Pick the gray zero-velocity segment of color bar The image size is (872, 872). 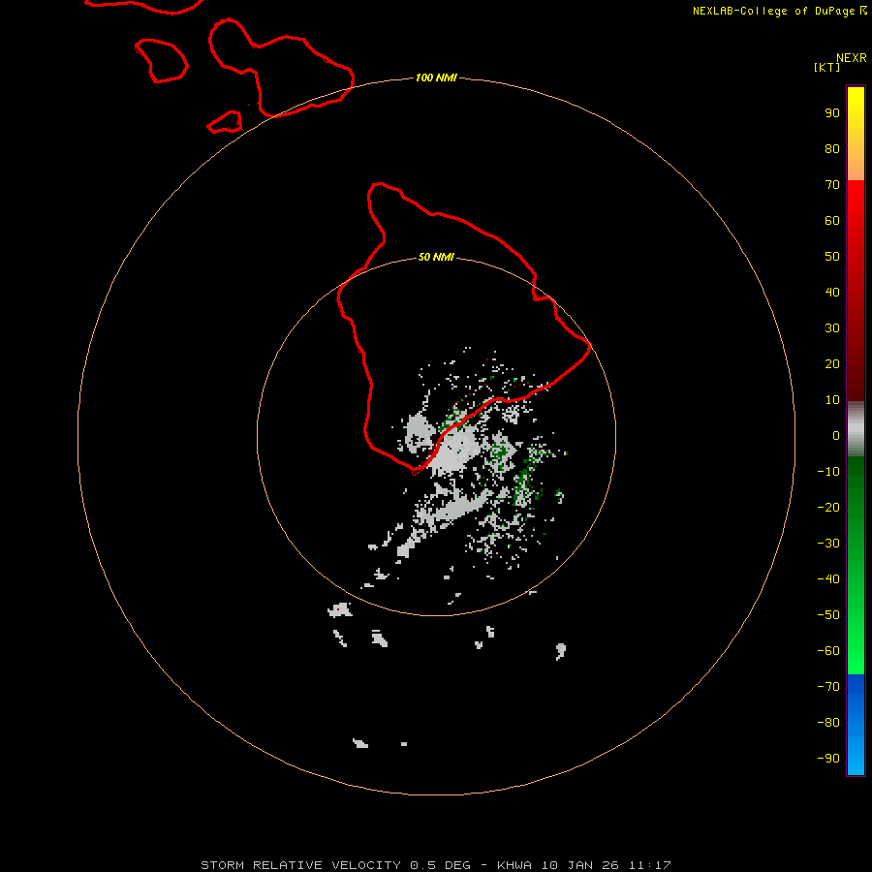coord(856,429)
